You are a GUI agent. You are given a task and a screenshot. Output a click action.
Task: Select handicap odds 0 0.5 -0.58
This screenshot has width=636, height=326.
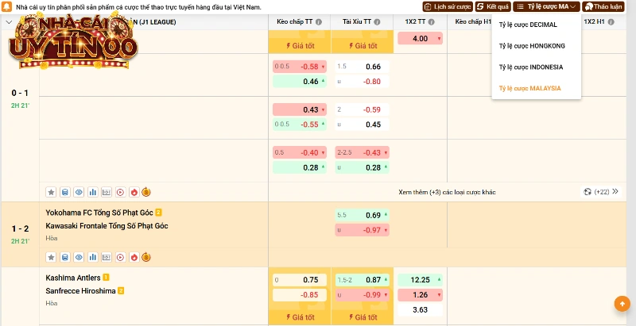pos(300,67)
